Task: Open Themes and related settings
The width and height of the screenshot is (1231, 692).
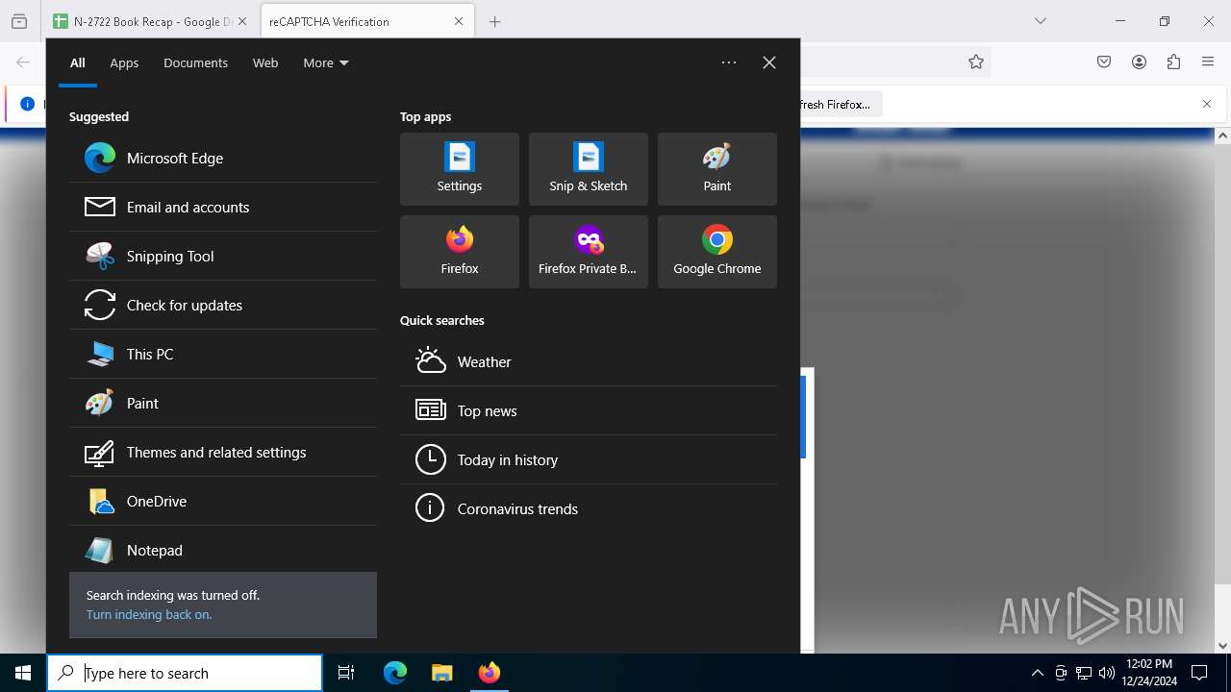Action: coord(223,452)
